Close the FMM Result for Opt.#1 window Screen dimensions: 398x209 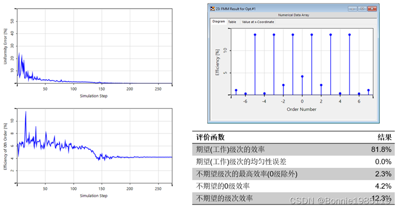pos(372,9)
